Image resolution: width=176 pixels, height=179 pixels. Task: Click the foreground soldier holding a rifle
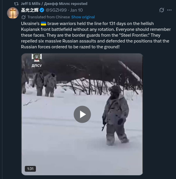click(116, 115)
